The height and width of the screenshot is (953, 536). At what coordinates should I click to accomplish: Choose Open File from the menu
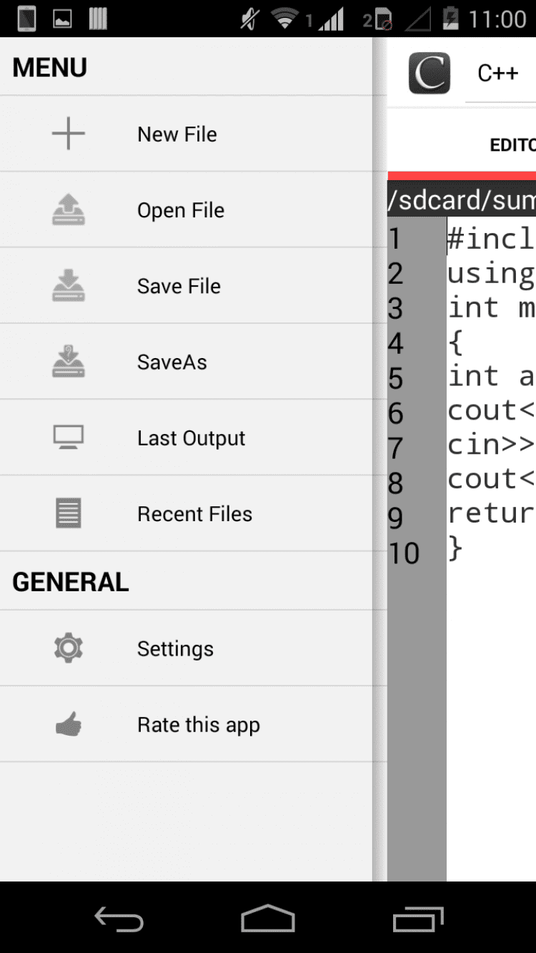181,210
